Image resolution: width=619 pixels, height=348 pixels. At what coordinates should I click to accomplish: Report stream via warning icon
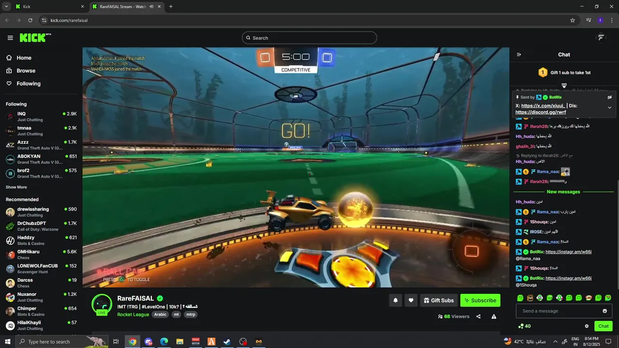494,317
